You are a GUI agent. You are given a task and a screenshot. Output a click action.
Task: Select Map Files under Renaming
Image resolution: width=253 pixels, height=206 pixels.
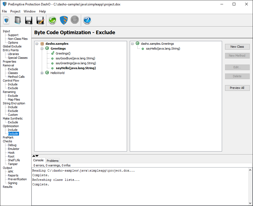point(14,99)
